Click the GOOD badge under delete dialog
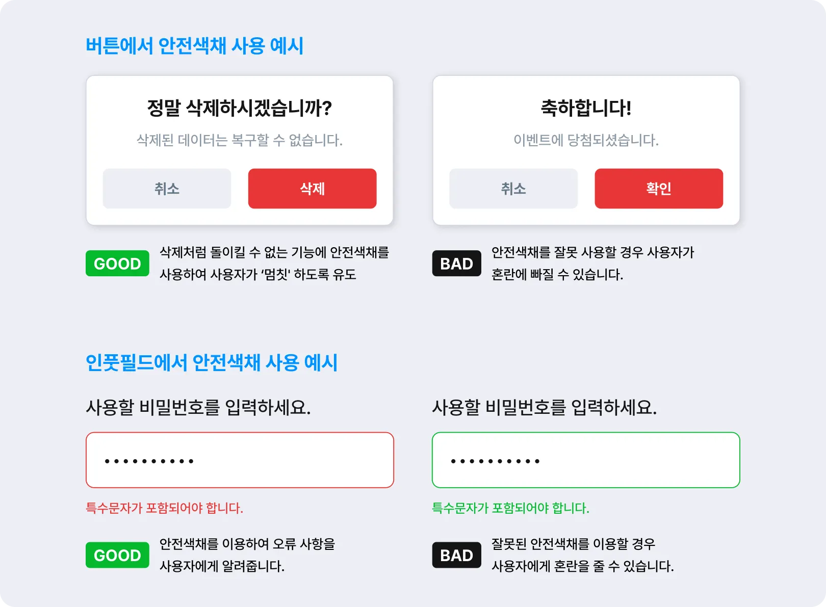The image size is (826, 607). [x=117, y=263]
